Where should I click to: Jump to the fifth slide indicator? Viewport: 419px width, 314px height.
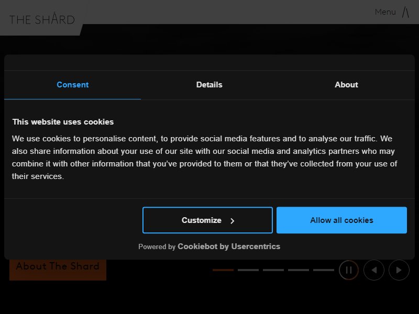pyautogui.click(x=323, y=270)
